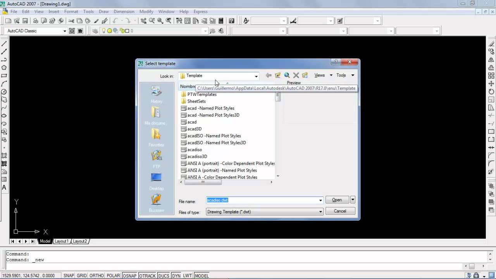
Task: Open Buzzsaw in the places list
Action: click(x=157, y=203)
